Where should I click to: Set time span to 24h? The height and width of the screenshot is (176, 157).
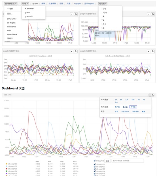click(133, 100)
